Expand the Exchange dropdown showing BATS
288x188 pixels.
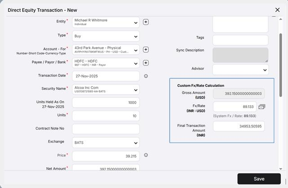pyautogui.click(x=106, y=143)
